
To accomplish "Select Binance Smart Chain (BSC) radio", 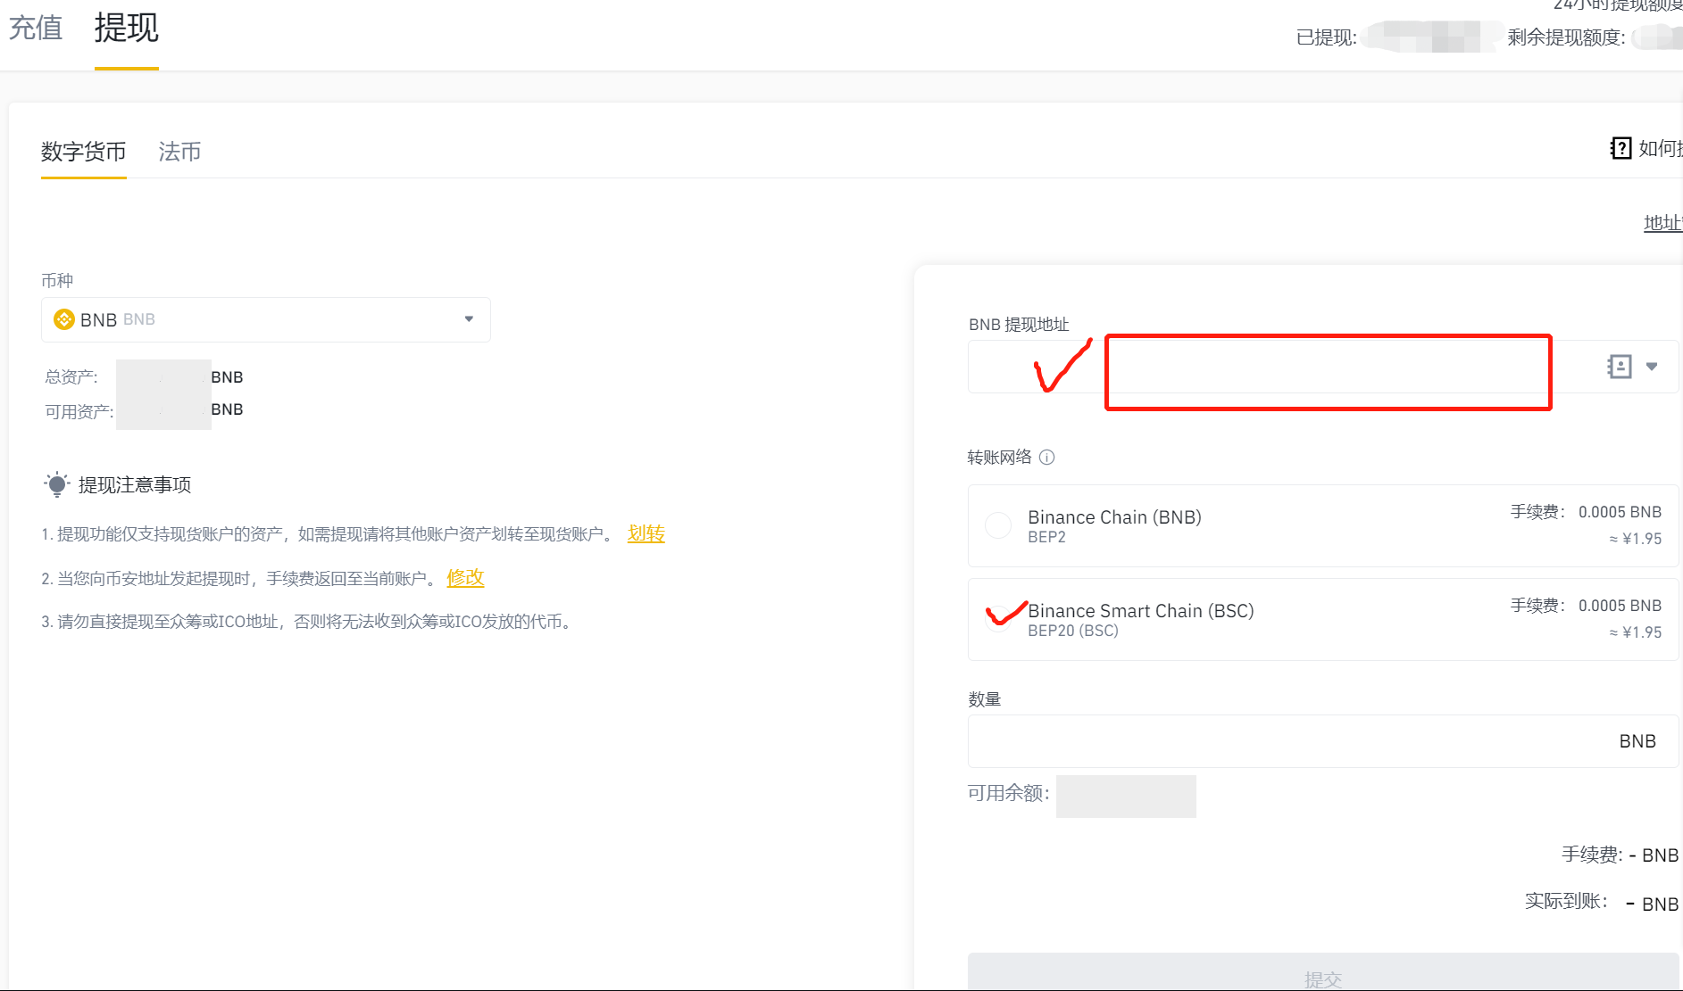I will pyautogui.click(x=998, y=619).
